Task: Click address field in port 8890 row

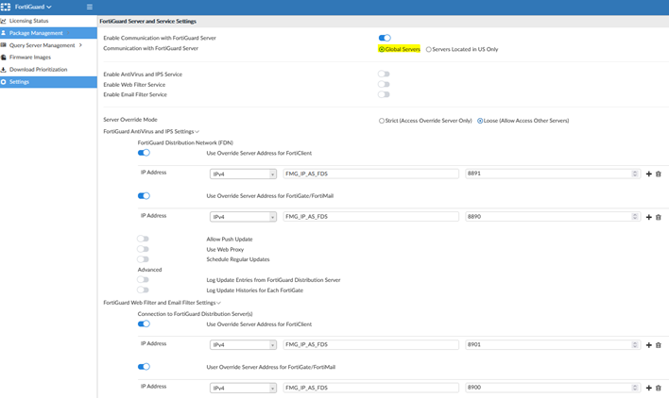Action: [370, 217]
